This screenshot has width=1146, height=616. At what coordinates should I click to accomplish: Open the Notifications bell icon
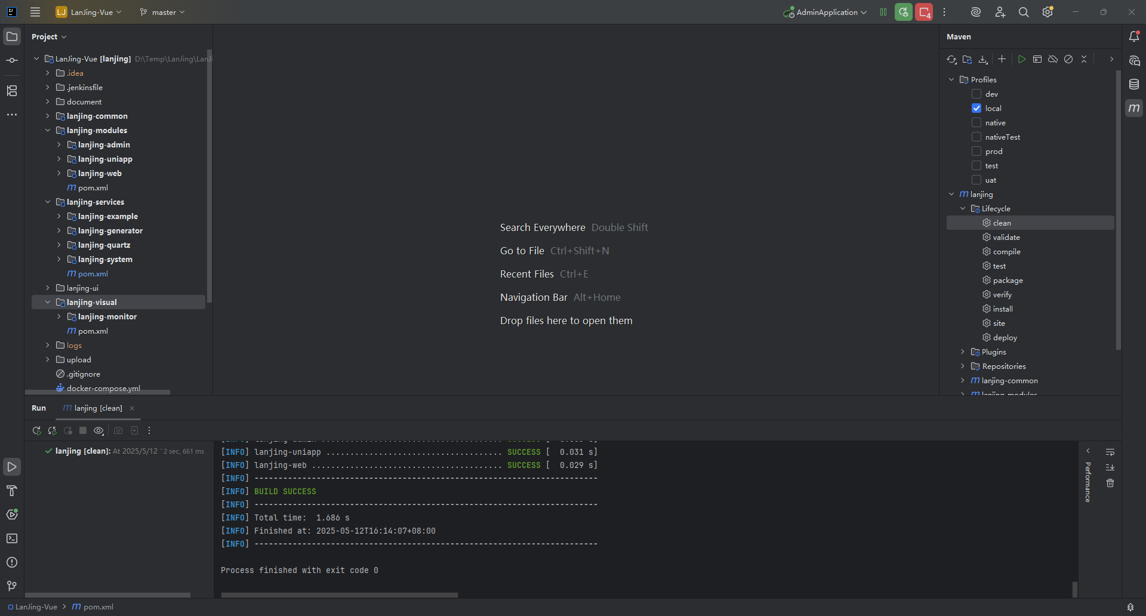coord(1134,36)
